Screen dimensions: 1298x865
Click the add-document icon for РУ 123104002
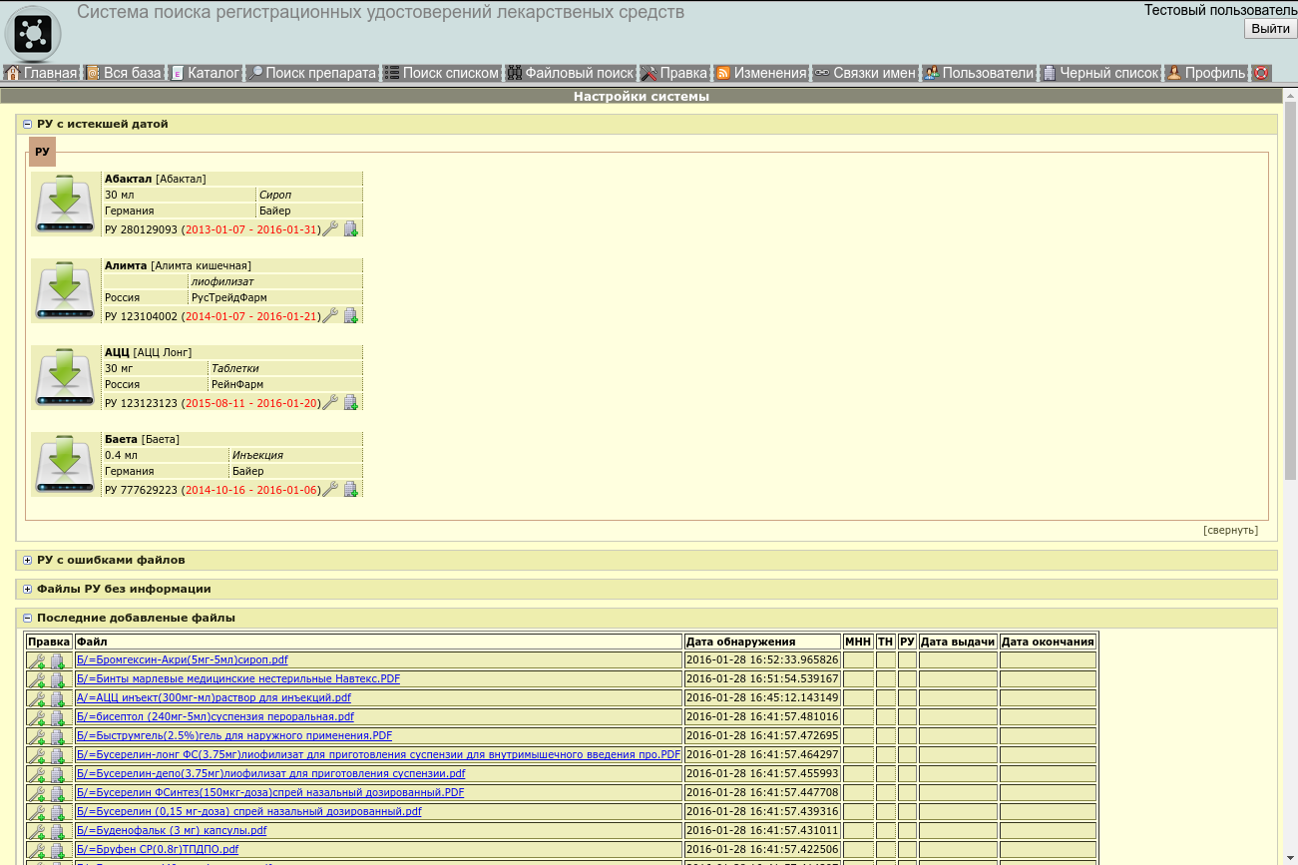[x=350, y=316]
